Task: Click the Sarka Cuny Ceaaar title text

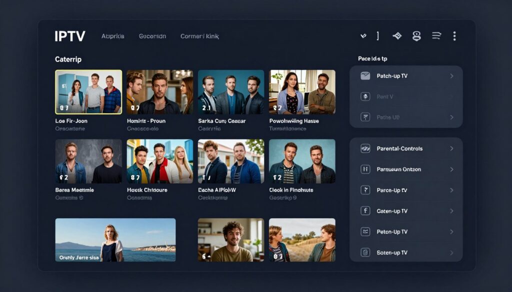Action: pos(221,121)
